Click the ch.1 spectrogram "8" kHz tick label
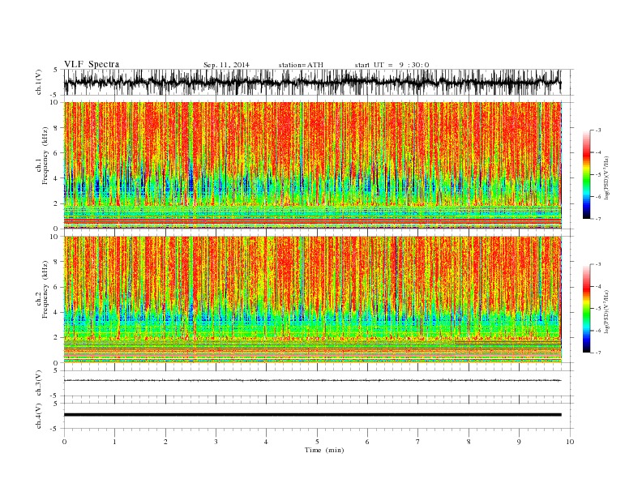 57,128
